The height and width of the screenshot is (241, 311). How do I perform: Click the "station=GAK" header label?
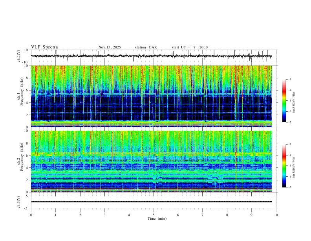point(146,47)
